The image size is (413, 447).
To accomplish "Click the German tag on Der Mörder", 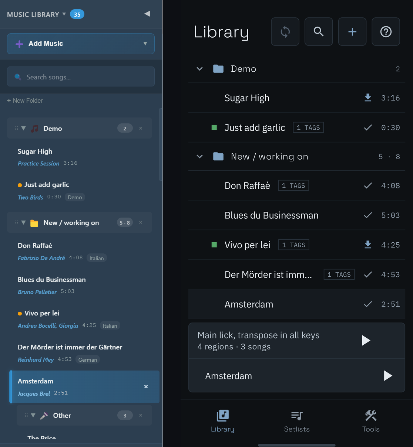I will point(88,359).
